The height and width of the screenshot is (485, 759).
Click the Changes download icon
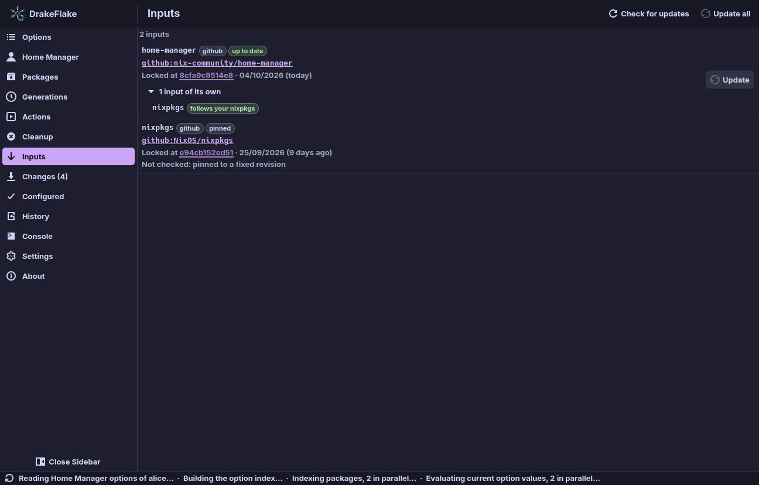pos(11,176)
